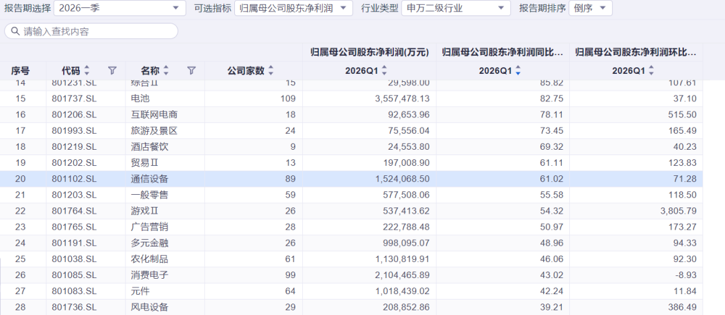Click company count 99 in 消费电子 row
This screenshot has height=315, width=725.
point(291,275)
